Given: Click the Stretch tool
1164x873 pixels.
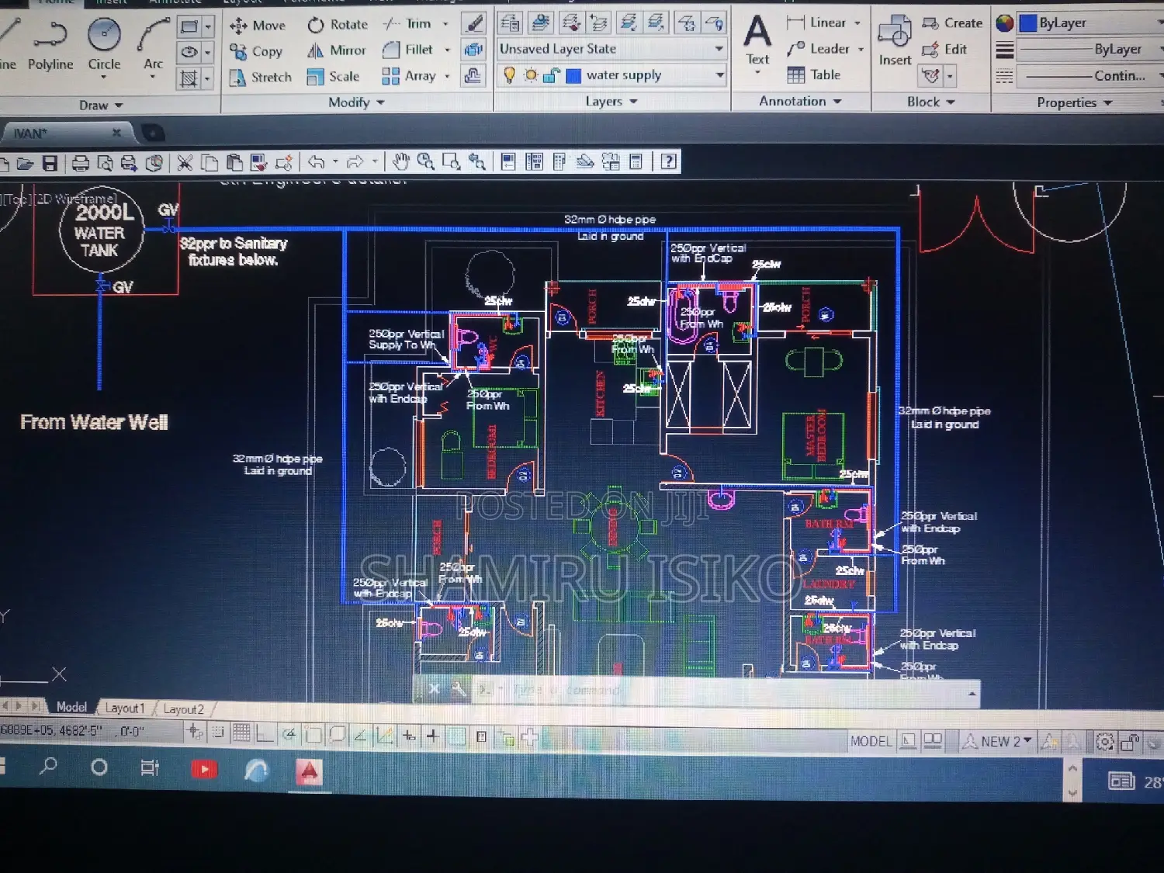Looking at the screenshot, I should click(x=260, y=77).
